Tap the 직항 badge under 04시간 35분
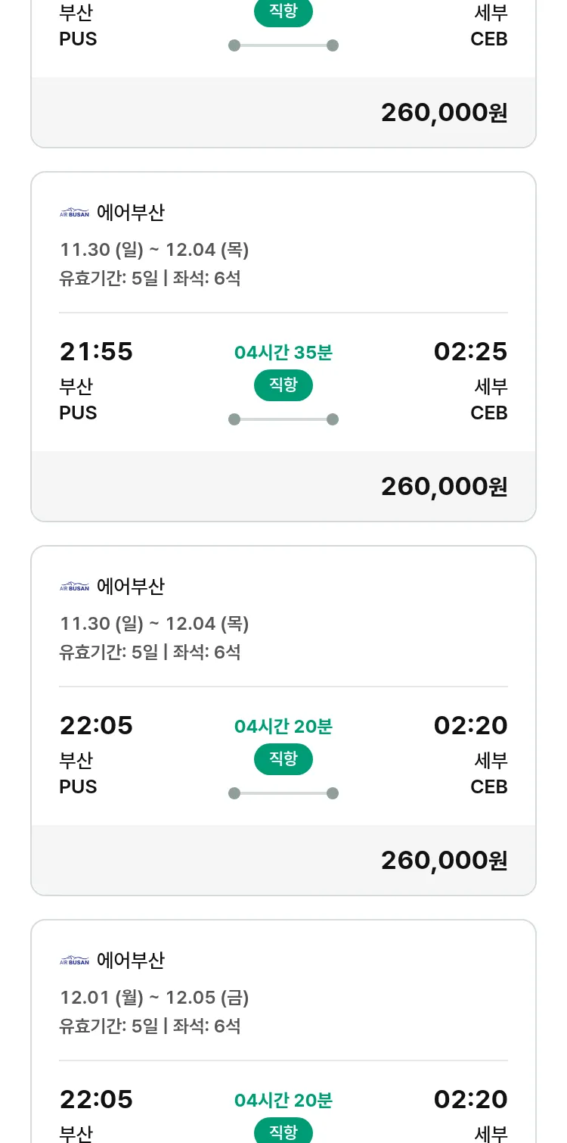Image resolution: width=567 pixels, height=1143 pixels. 283,385
